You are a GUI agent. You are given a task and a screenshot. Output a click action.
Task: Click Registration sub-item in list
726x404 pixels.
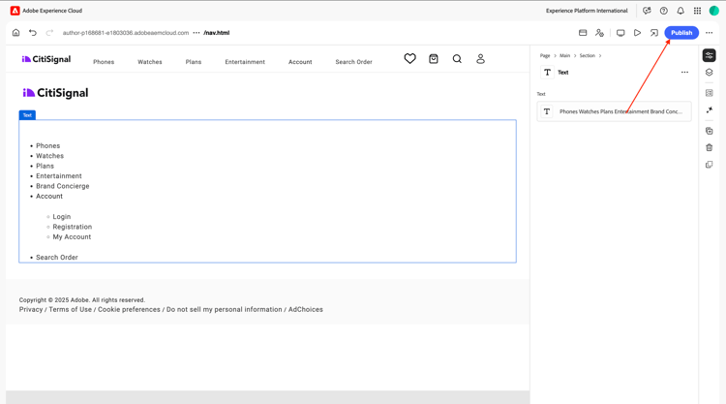[73, 227]
